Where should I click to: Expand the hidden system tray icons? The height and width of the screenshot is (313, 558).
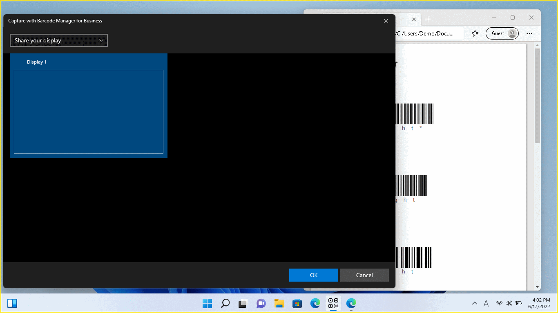(475, 303)
